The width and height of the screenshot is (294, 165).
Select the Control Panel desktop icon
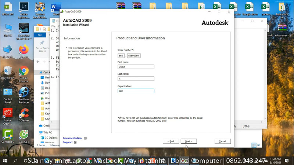tap(8, 93)
